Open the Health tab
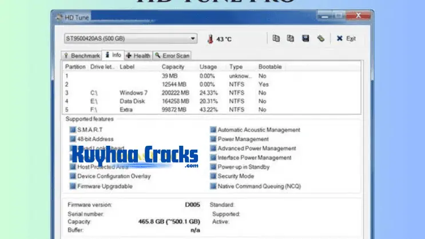The height and width of the screenshot is (239, 425). [x=138, y=55]
